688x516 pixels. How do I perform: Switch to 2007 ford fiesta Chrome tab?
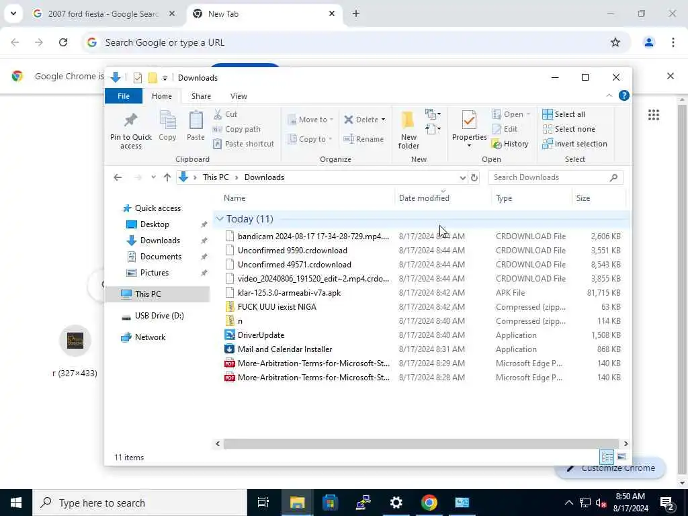click(102, 14)
